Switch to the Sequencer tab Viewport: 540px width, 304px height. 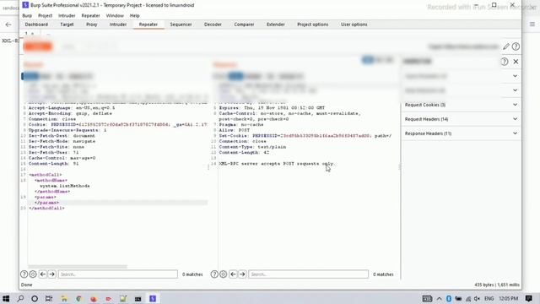[181, 24]
